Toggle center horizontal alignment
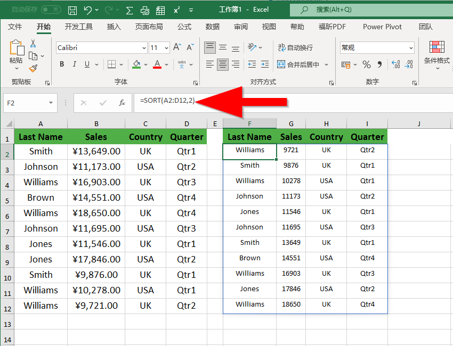Viewport: 453px width, 346px height. click(223, 64)
